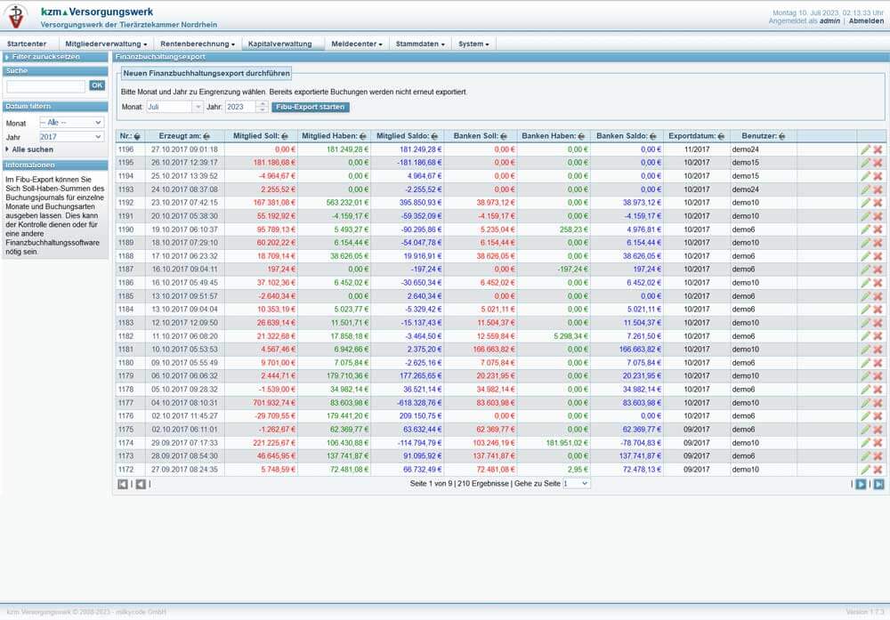Image resolution: width=890 pixels, height=620 pixels.
Task: Edit export row 1176 pencil icon
Action: [x=865, y=415]
